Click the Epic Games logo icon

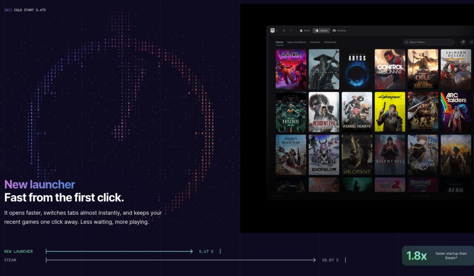coord(273,31)
